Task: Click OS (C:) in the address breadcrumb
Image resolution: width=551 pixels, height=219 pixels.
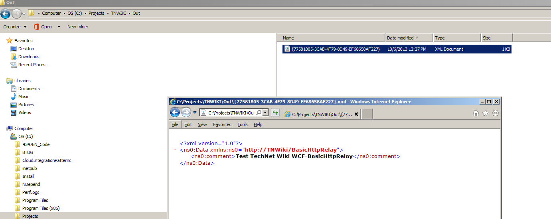Action: (75, 13)
